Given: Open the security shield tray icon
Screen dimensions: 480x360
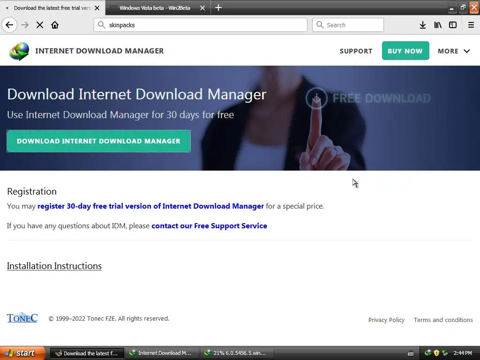Looking at the screenshot, I should click(436, 353).
